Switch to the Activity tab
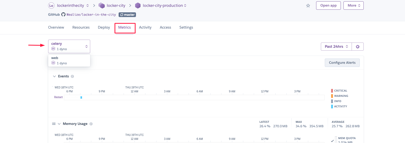This screenshot has height=143, width=405. coord(145,27)
